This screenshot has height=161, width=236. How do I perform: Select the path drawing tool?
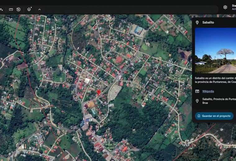click(x=1, y=9)
